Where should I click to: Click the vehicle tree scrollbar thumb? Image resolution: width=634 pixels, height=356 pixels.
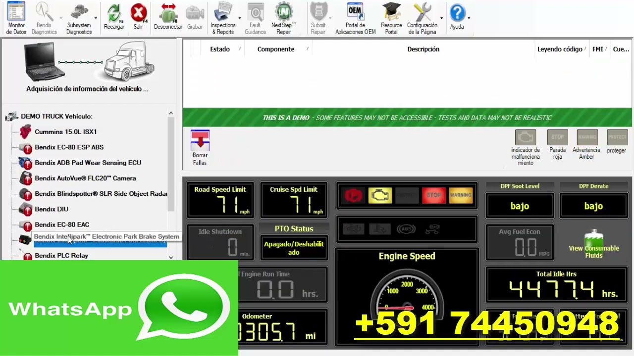click(x=171, y=164)
